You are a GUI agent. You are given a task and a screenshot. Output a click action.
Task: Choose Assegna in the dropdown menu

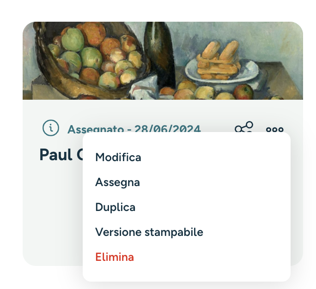[x=117, y=182]
